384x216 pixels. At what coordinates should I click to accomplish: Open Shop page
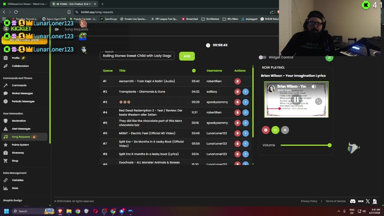[15, 161]
